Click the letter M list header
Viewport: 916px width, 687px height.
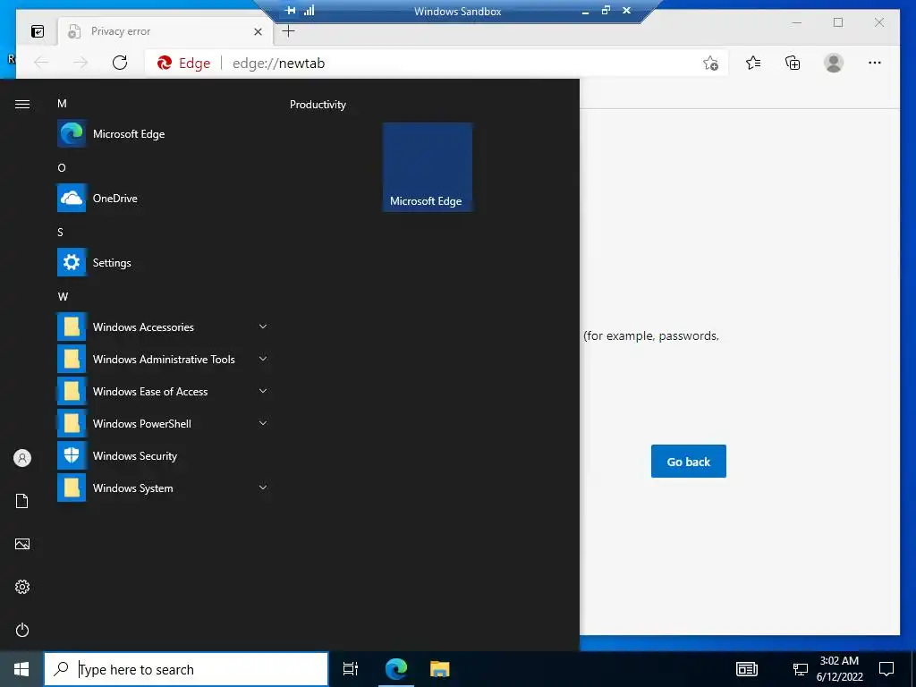(62, 104)
